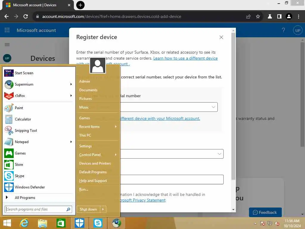Open File Explorer from taskbar
The image size is (305, 229).
tap(42, 223)
